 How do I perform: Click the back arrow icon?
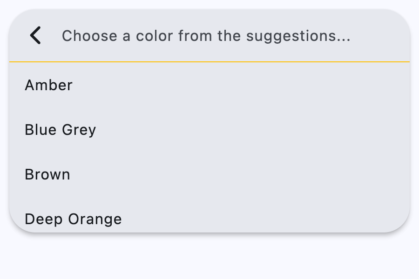(35, 35)
